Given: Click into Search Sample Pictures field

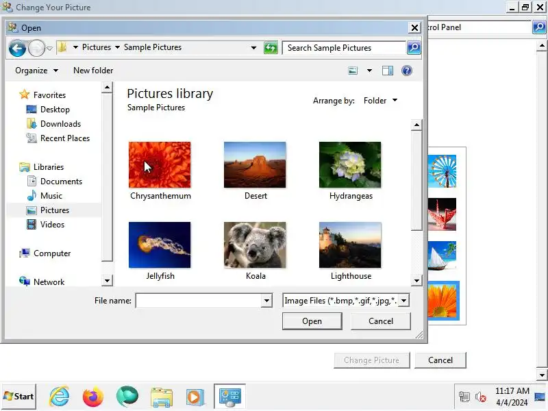Looking at the screenshot, I should click(344, 48).
